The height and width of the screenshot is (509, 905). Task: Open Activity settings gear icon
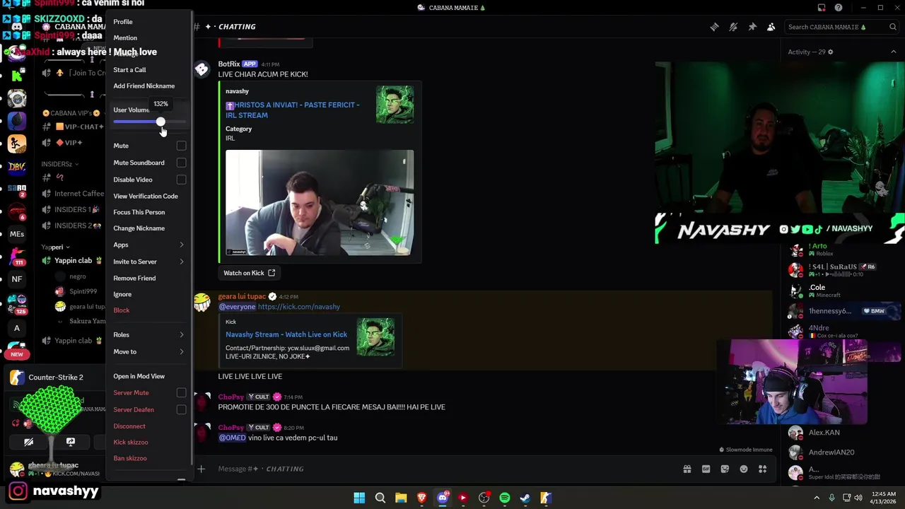[x=830, y=52]
